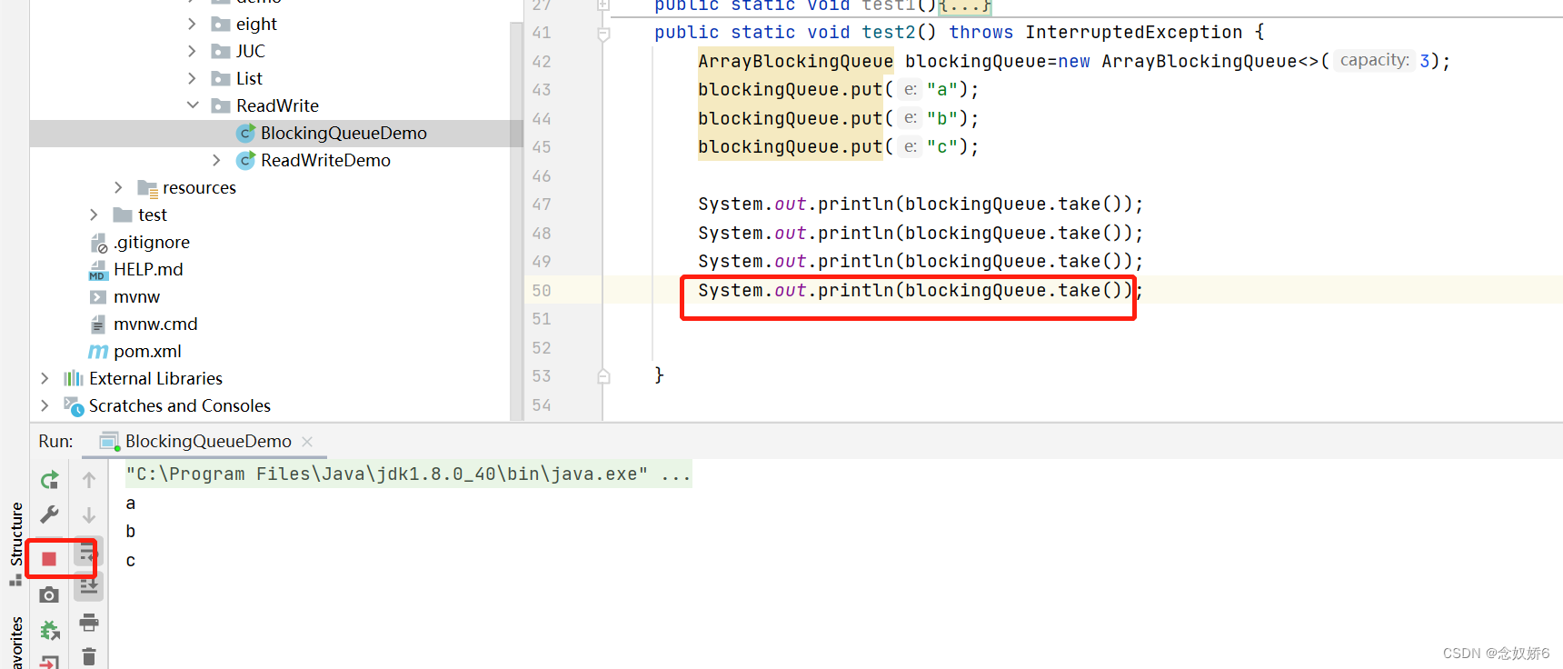1563x669 pixels.
Task: Select the ReadWrite folder in project tree
Action: 277,105
